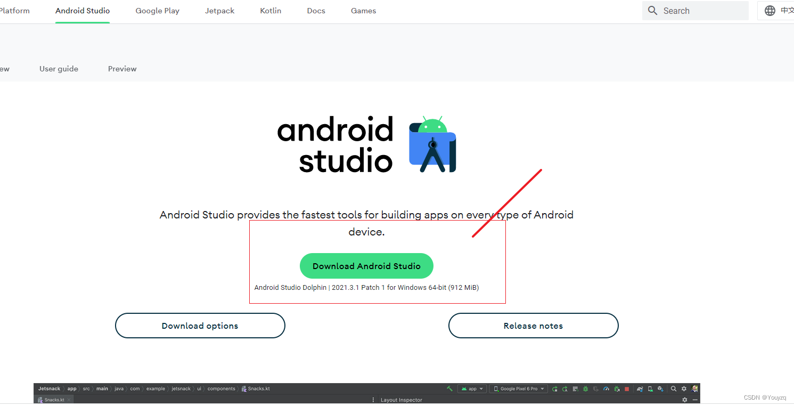Viewport: 794px width, 406px height.
Task: Open the app run configuration dropdown
Action: point(472,389)
